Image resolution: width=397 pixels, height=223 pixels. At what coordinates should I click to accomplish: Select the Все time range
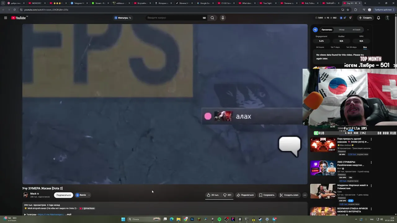point(365,47)
